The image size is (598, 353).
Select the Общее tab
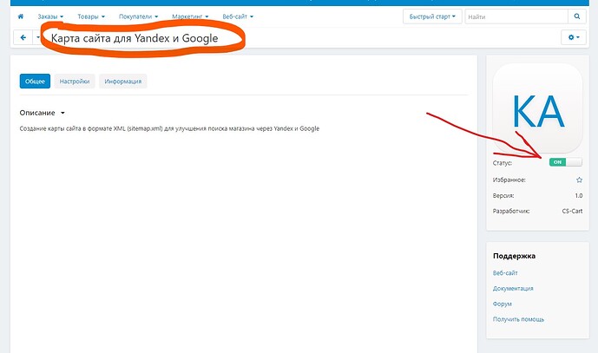35,82
